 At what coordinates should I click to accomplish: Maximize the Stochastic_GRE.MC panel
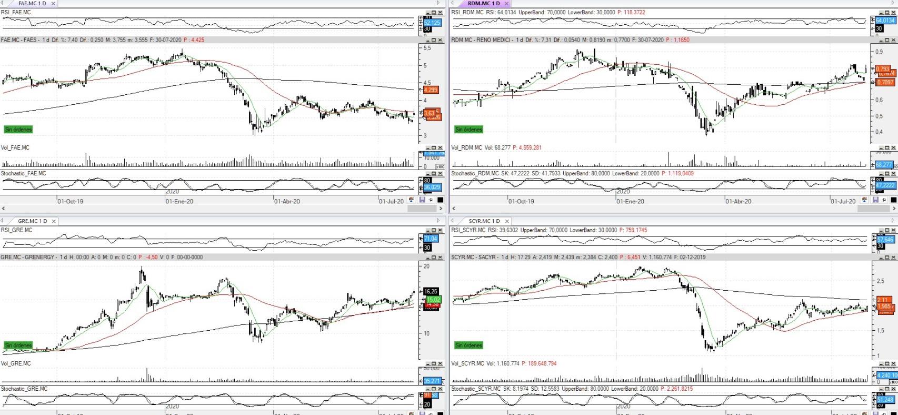[x=434, y=389]
